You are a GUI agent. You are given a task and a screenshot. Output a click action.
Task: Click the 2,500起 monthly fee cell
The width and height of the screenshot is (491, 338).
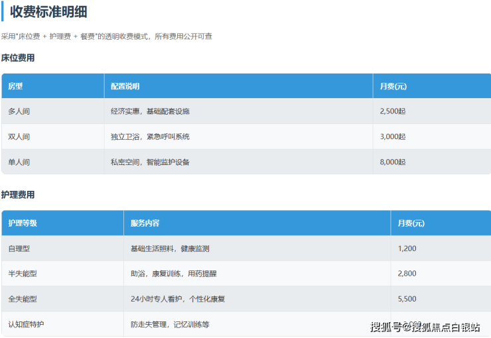[x=392, y=111]
